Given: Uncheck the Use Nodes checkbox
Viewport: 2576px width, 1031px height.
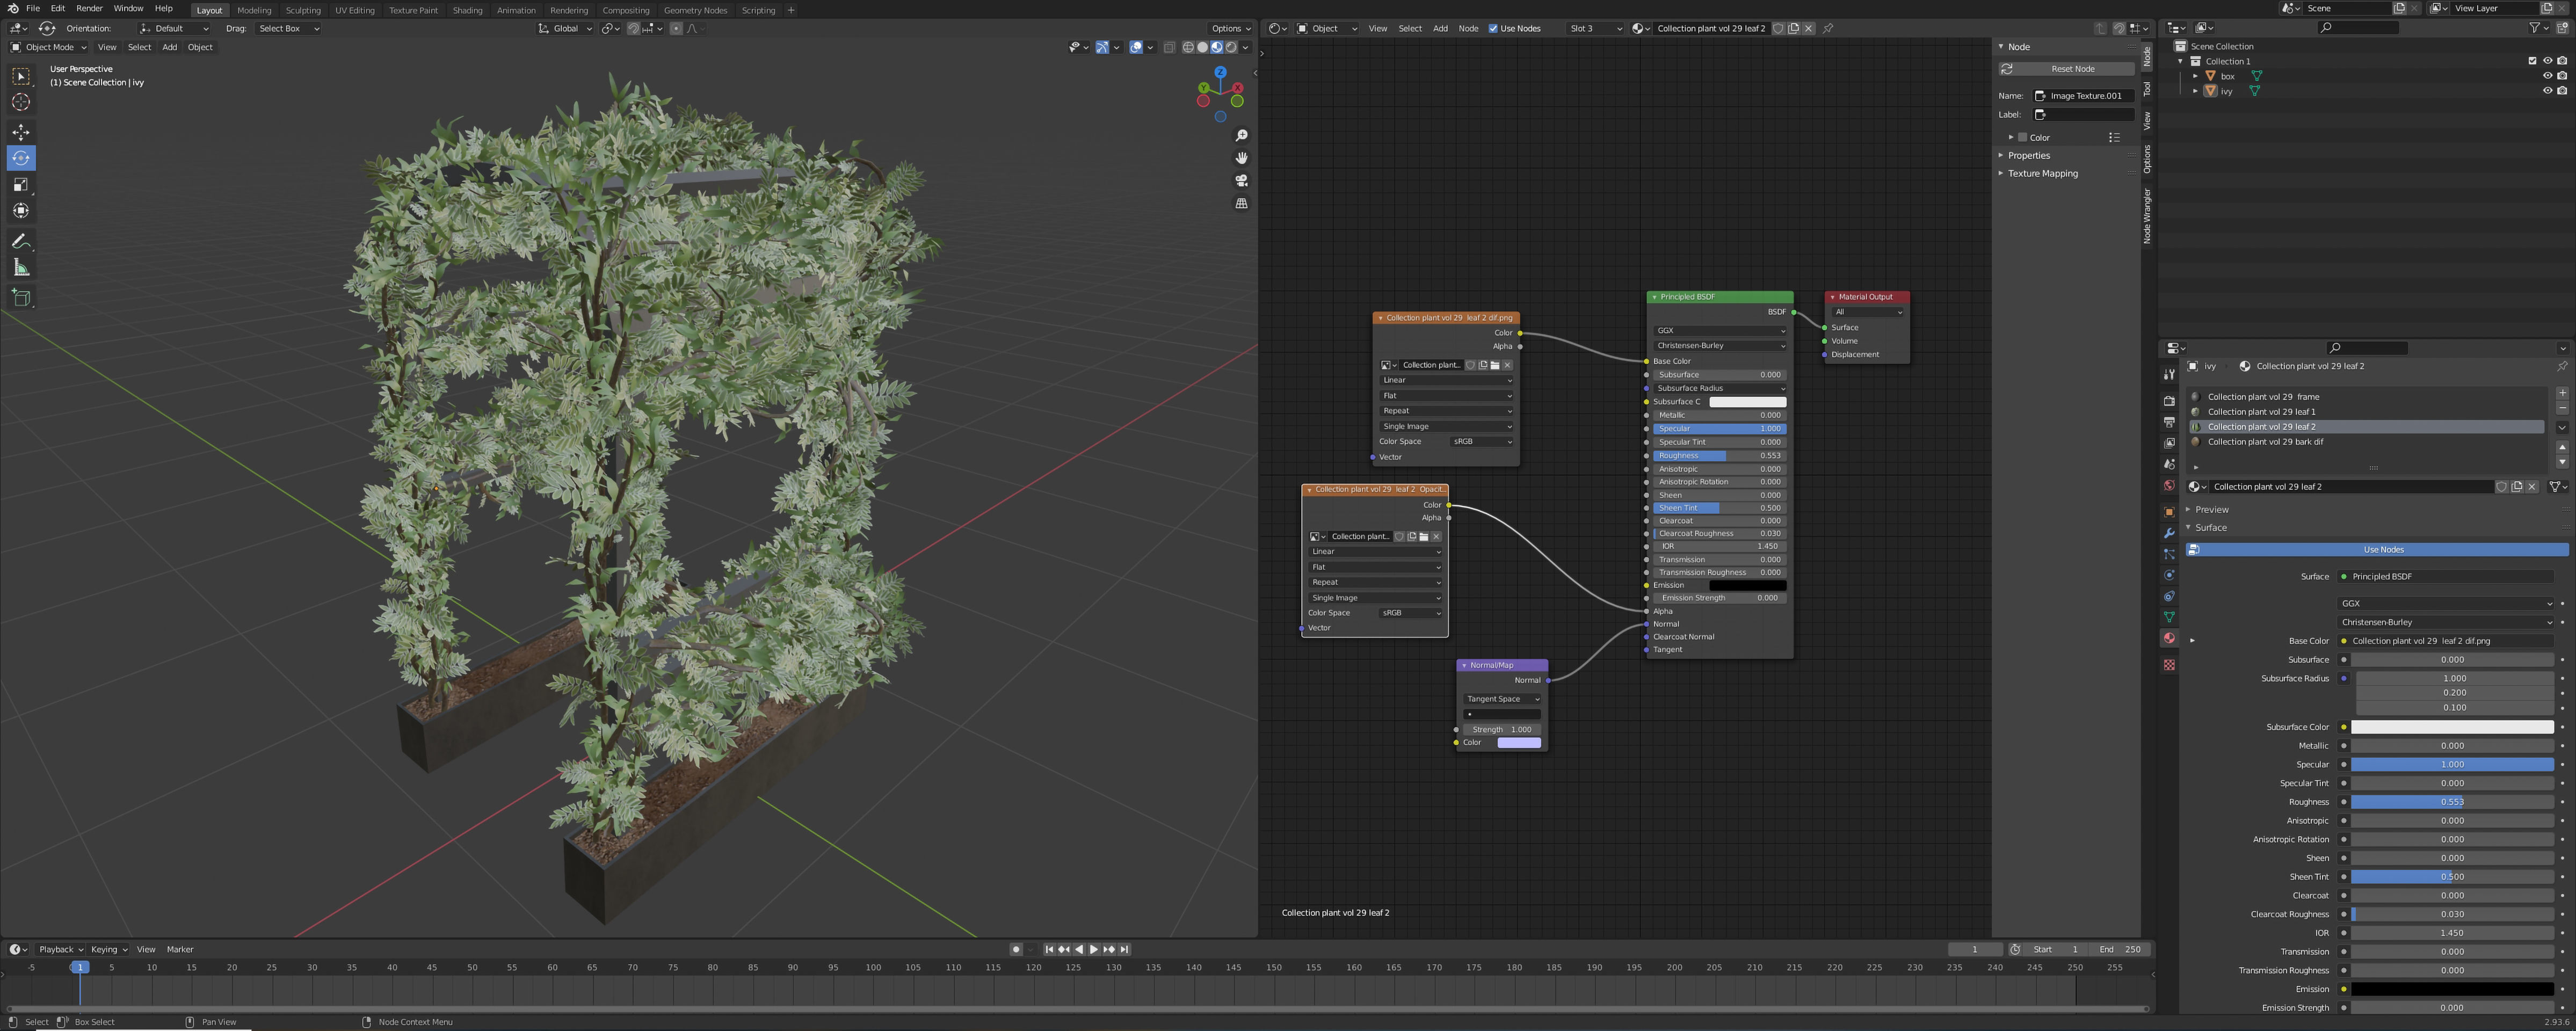Looking at the screenshot, I should tap(1493, 29).
